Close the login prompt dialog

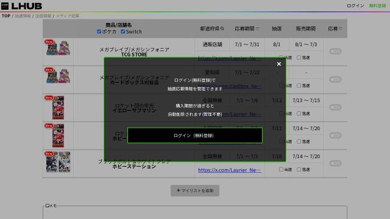[279, 64]
